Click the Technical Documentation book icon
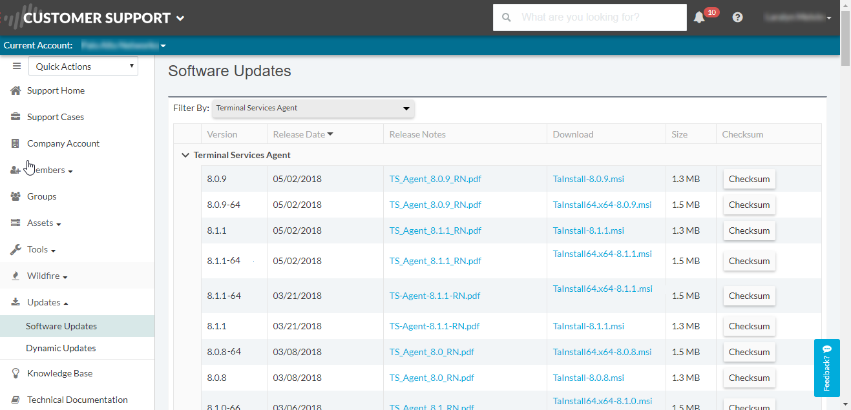851x410 pixels. coord(16,400)
